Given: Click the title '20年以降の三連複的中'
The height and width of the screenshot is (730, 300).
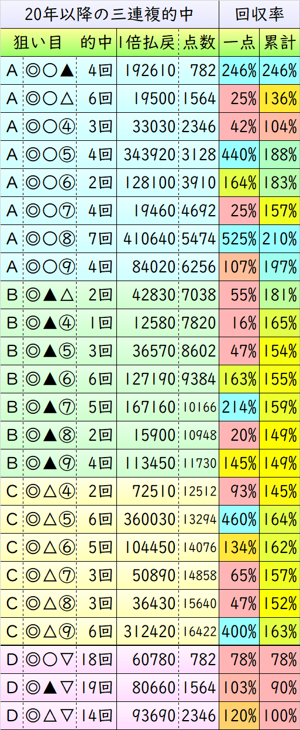Looking at the screenshot, I should (110, 14).
